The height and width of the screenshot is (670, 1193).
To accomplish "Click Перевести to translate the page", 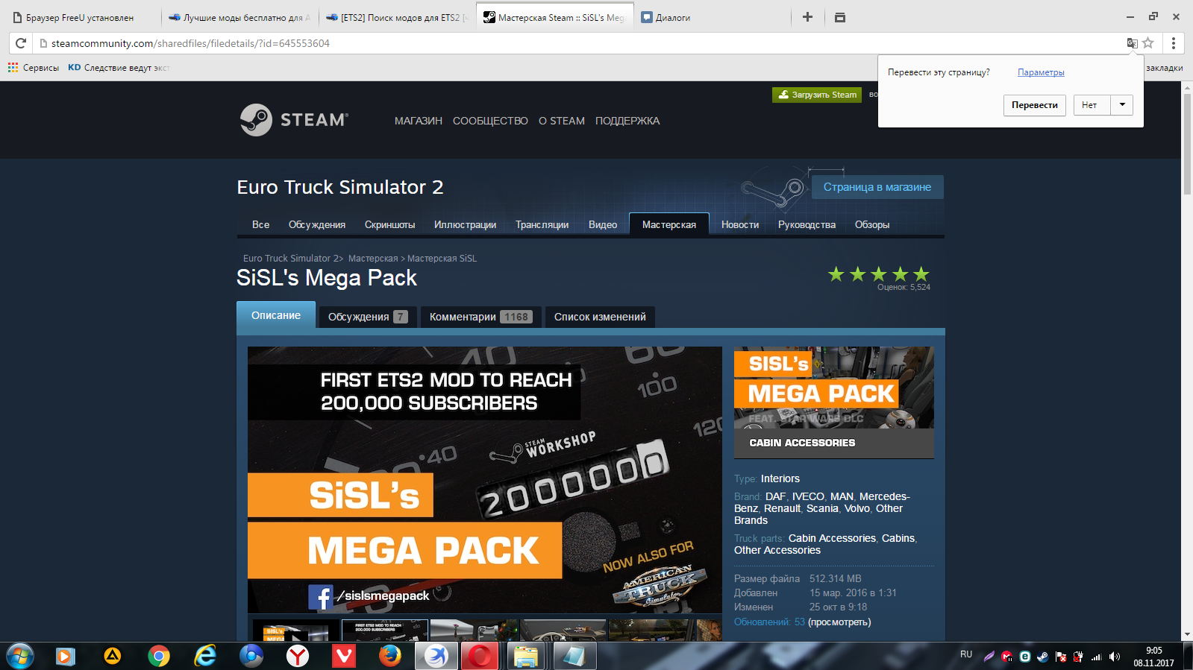I will click(x=1035, y=105).
